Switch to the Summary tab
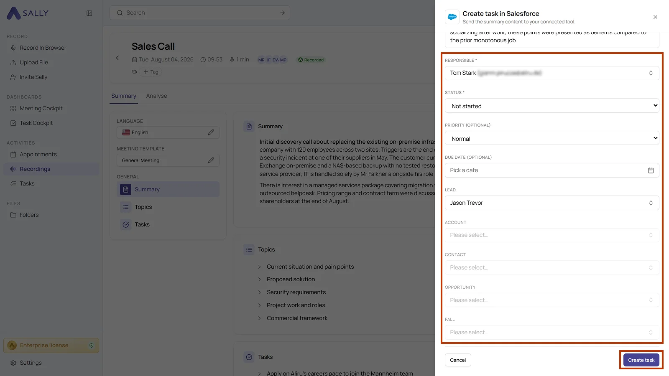This screenshot has width=669, height=376. (x=124, y=96)
